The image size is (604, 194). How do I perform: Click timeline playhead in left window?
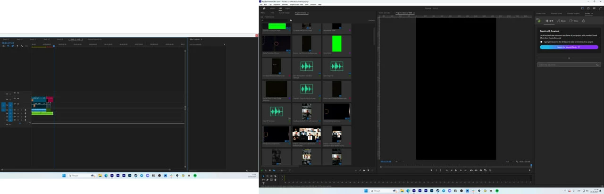[54, 46]
